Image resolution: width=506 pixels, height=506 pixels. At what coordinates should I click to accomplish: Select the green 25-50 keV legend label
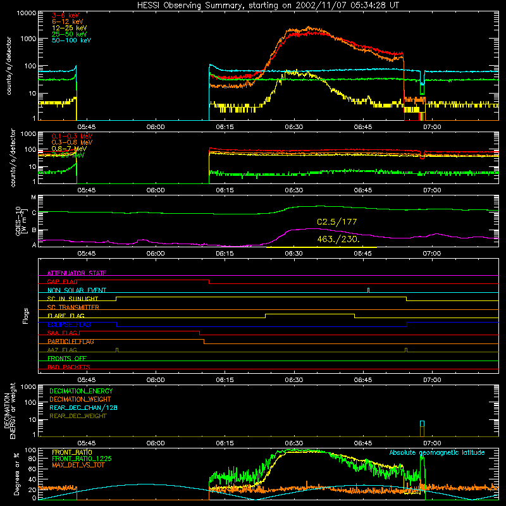(x=70, y=34)
